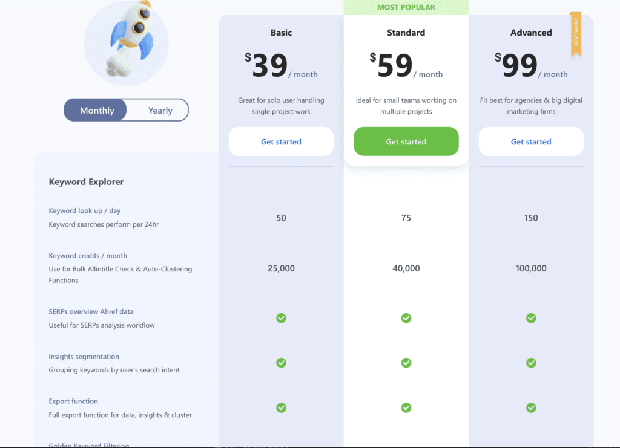620x448 pixels.
Task: Click Basic plan SERPs overview checkmark
Action: (281, 318)
